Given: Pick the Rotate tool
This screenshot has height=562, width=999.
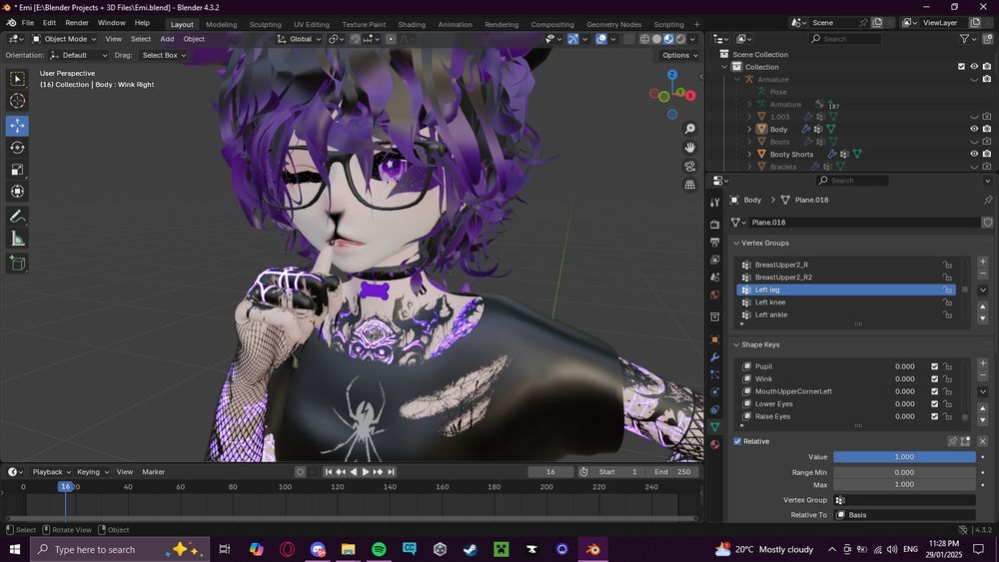Looking at the screenshot, I should (x=17, y=148).
